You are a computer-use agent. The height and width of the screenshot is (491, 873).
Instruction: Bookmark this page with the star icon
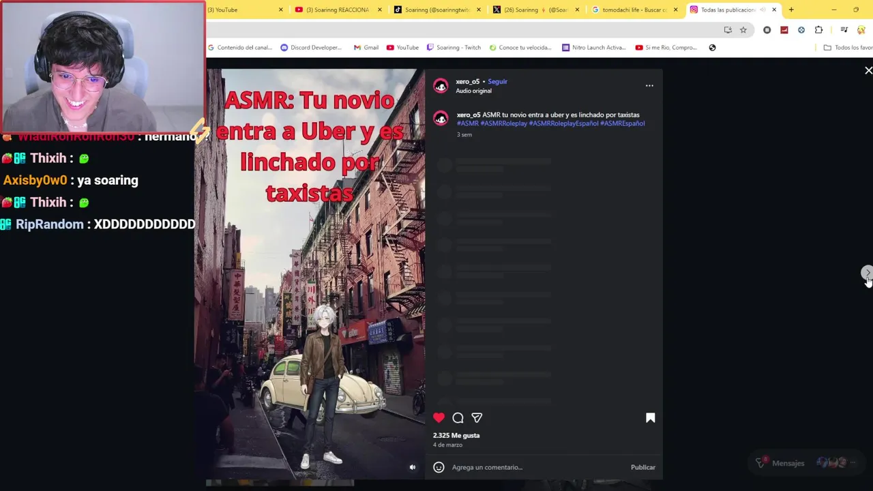pyautogui.click(x=743, y=30)
